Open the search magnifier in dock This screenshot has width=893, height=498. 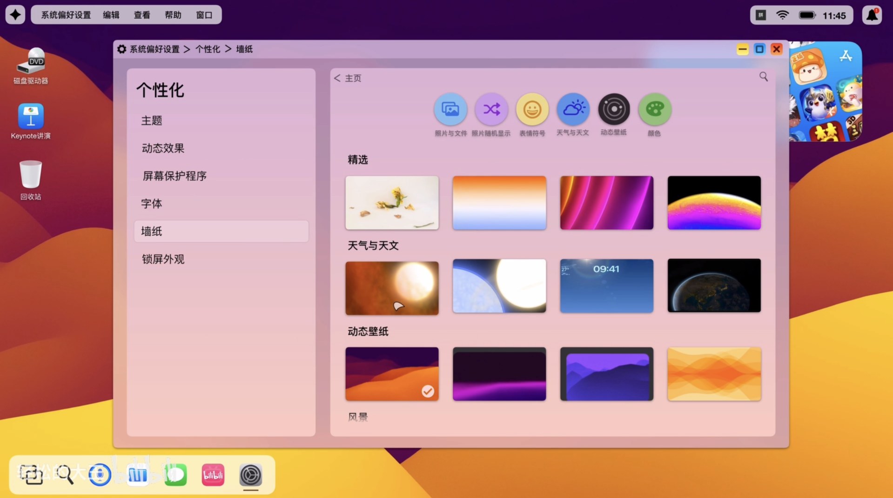[x=65, y=475]
